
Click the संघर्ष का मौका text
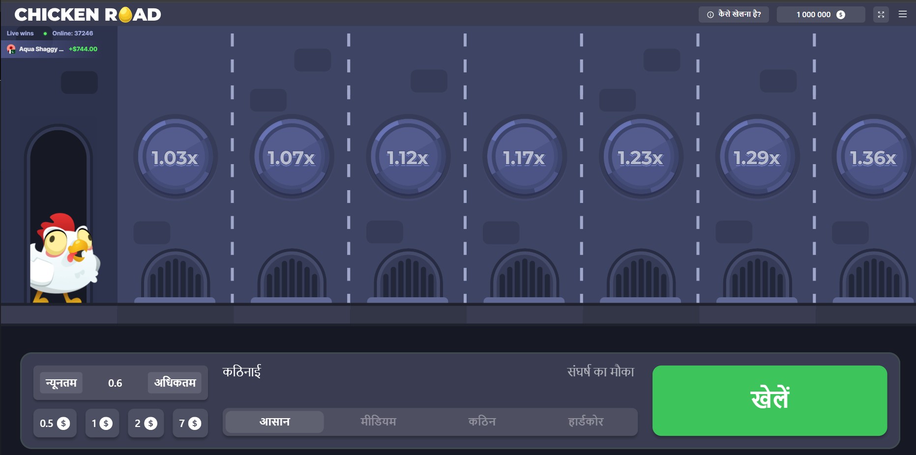tap(600, 371)
